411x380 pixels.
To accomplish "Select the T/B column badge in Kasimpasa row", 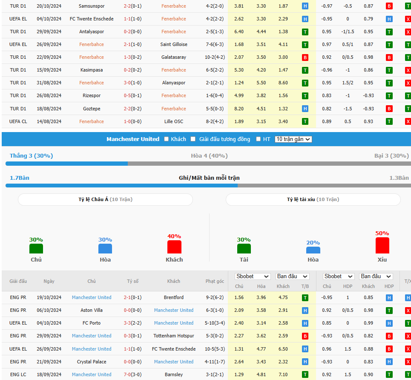I will click(305, 70).
